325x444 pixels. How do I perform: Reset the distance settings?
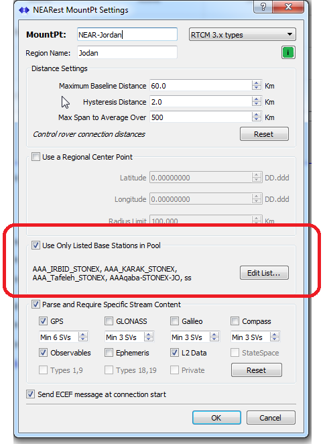click(264, 134)
